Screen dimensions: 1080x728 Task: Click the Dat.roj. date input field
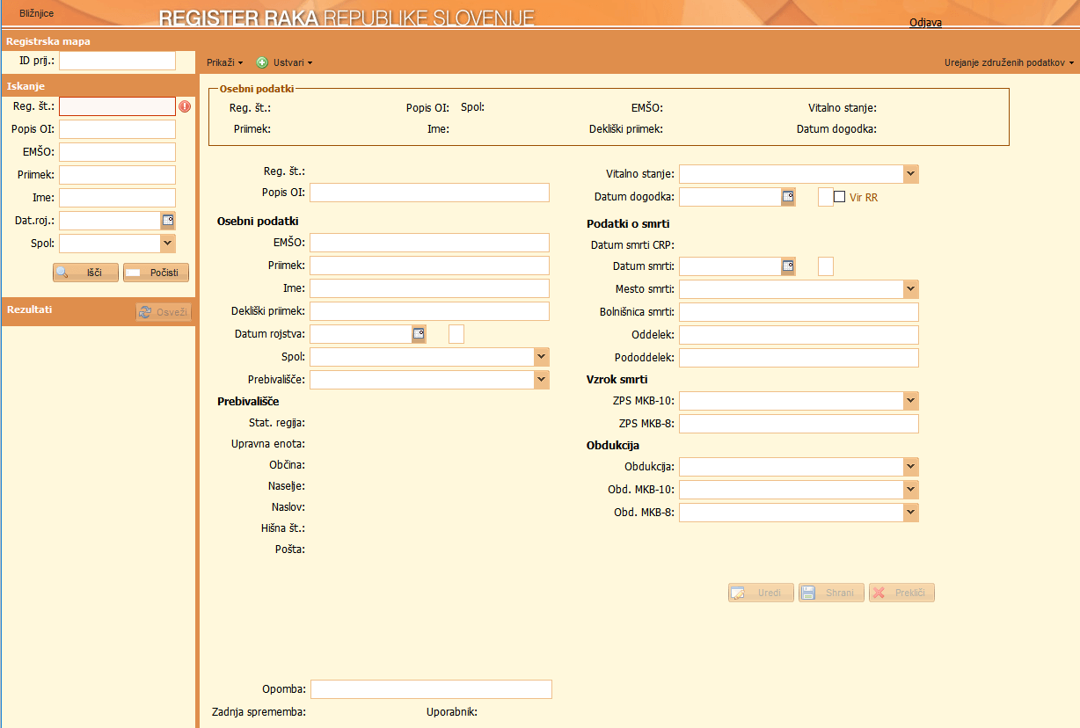click(x=110, y=221)
